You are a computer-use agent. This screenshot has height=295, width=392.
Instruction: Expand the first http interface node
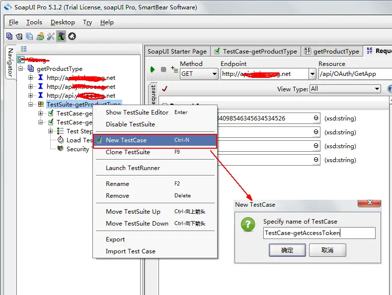pyautogui.click(x=30, y=77)
